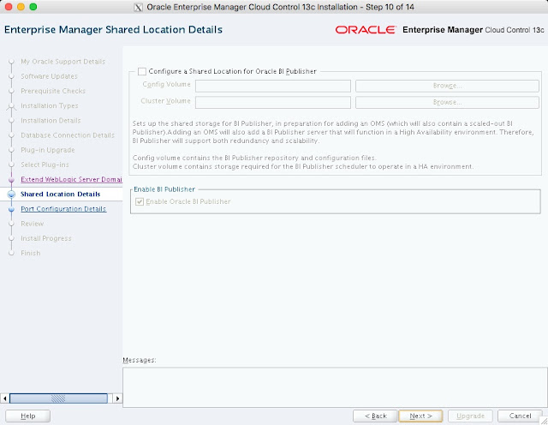The height and width of the screenshot is (425, 548).
Task: Select Installation Details step
Action: 51,120
